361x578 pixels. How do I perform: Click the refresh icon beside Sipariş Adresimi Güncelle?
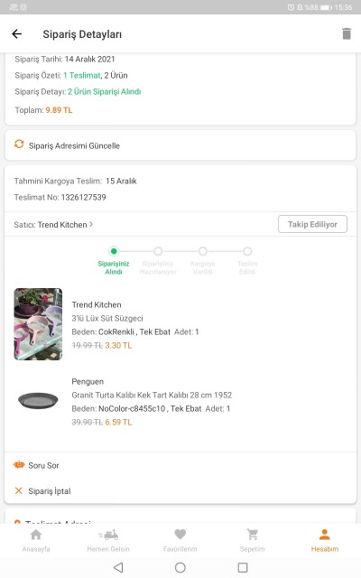[19, 144]
